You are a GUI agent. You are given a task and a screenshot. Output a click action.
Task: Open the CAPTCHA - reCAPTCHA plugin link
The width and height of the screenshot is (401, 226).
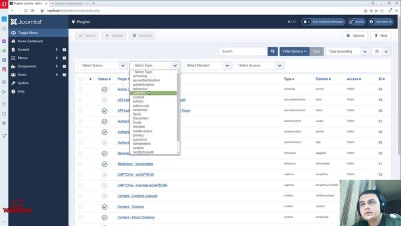pyautogui.click(x=136, y=175)
